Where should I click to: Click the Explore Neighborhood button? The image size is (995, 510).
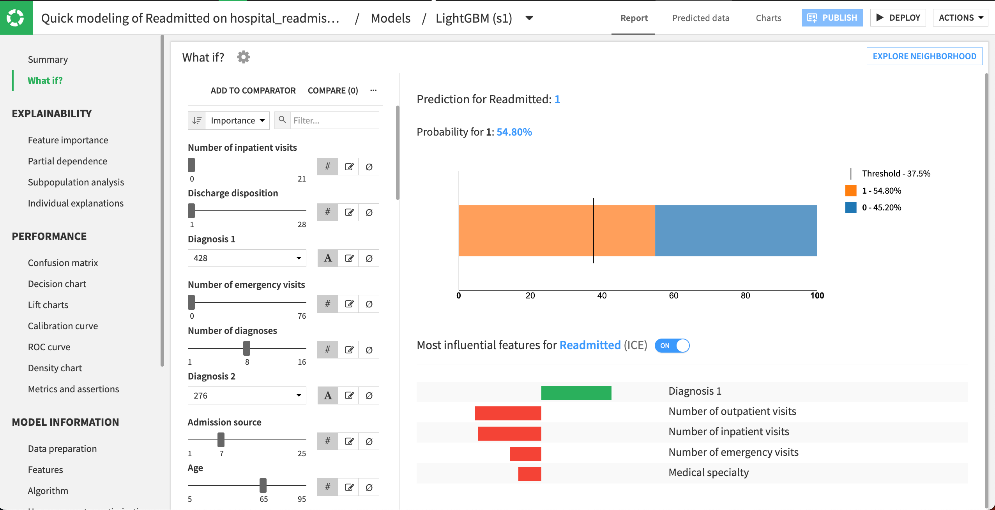coord(924,56)
